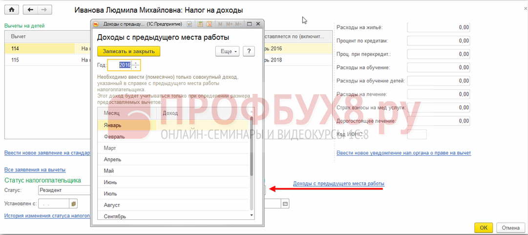Navigate back with the left arrow
This screenshot has width=528, height=235.
(x=30, y=10)
